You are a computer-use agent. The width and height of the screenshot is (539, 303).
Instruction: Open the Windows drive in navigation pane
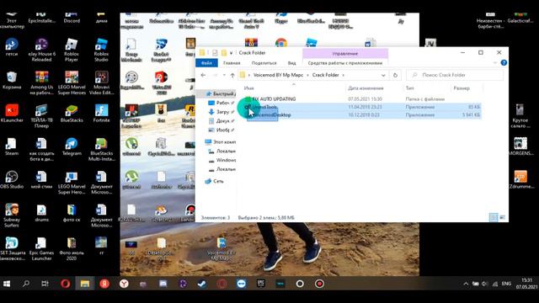click(x=222, y=160)
